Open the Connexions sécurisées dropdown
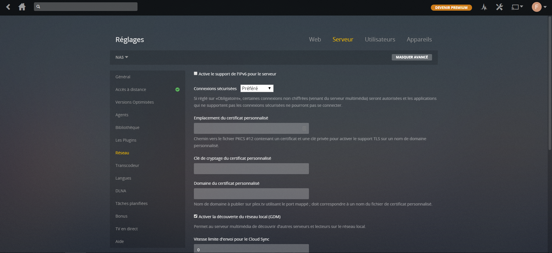The height and width of the screenshot is (253, 552). coord(257,88)
